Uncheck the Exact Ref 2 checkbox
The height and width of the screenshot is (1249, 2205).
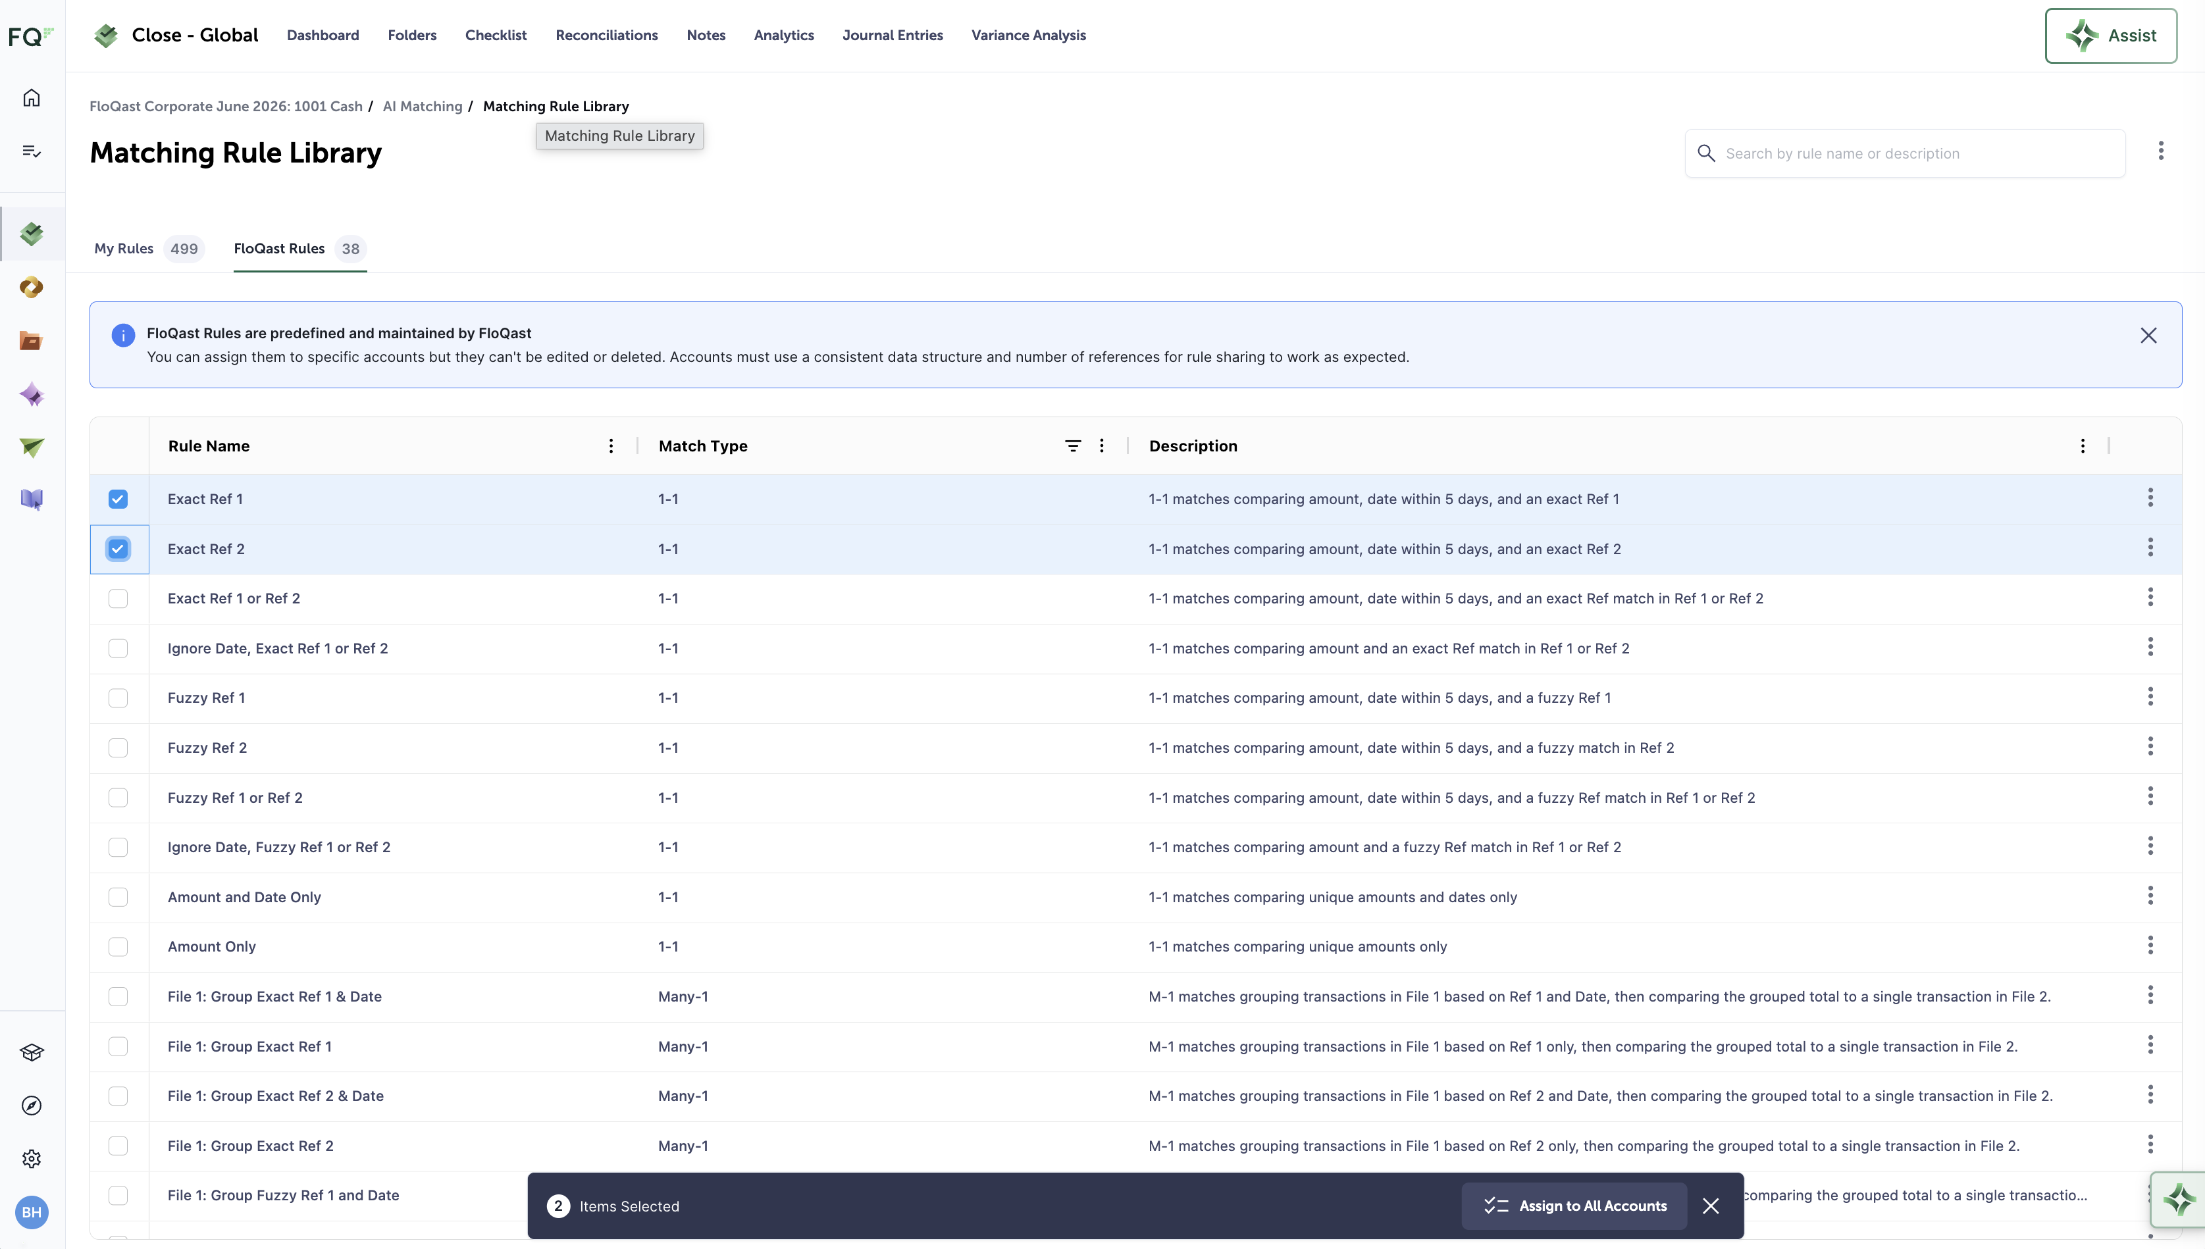[118, 549]
